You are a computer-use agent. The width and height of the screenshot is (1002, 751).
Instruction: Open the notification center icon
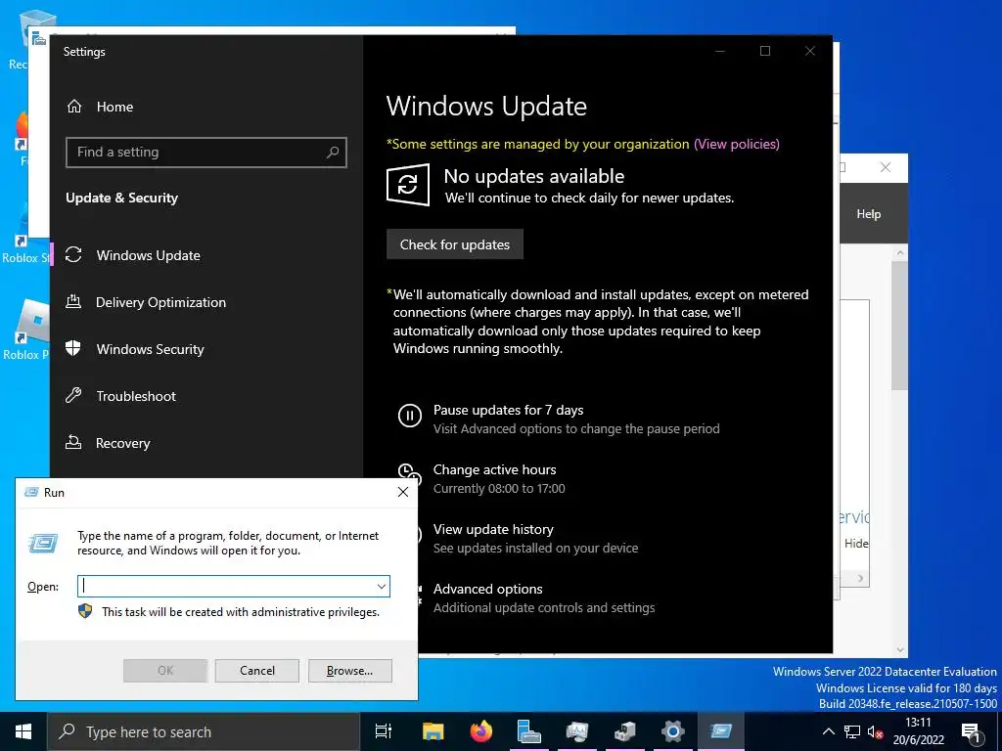click(971, 732)
